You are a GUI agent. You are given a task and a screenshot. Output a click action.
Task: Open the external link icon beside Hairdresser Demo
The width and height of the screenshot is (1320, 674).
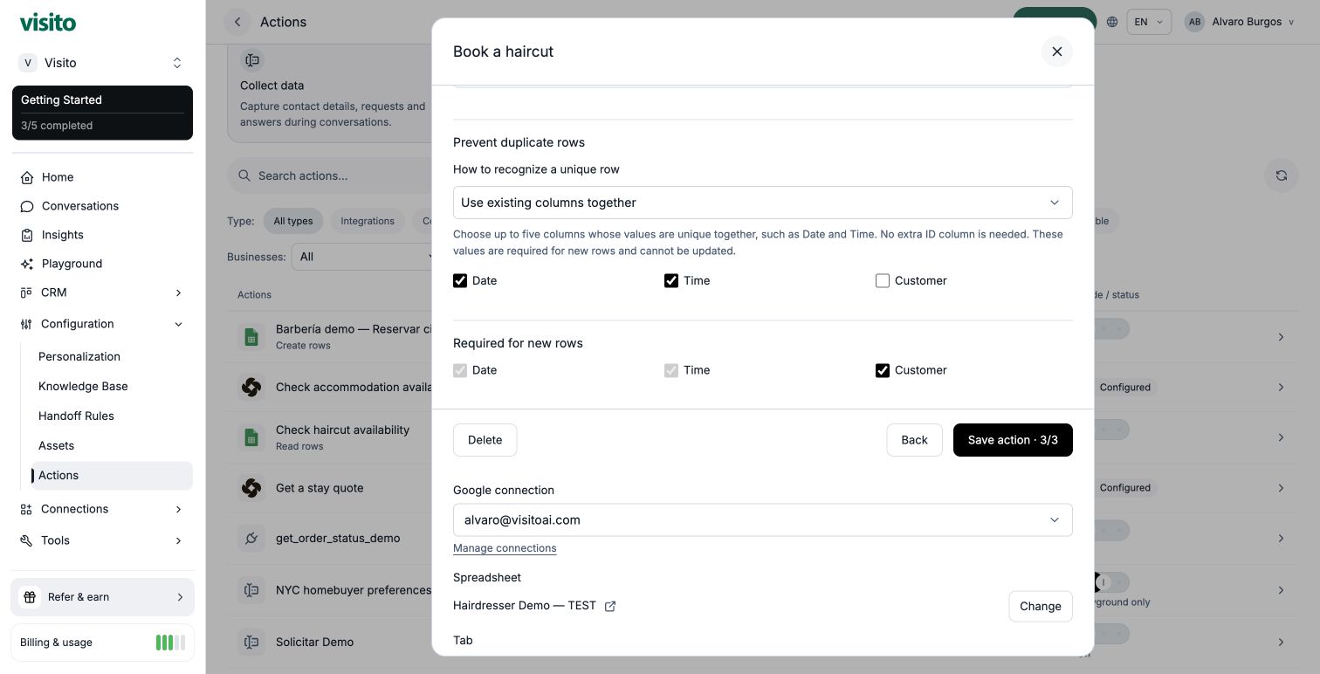pos(610,606)
